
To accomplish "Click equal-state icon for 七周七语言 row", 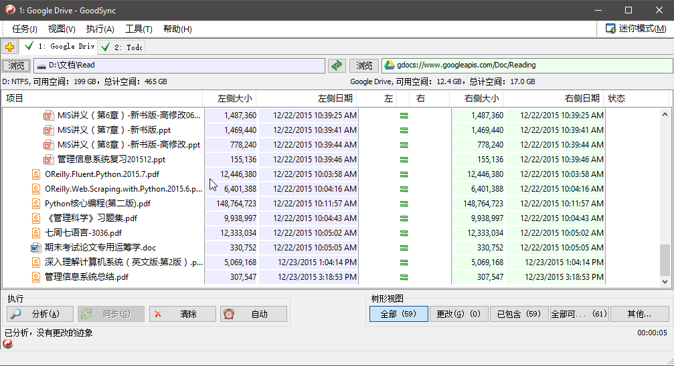I will (x=404, y=233).
